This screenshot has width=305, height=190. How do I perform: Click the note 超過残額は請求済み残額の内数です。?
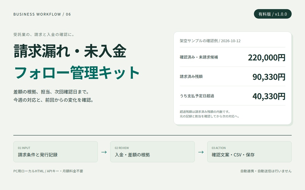[205, 112]
